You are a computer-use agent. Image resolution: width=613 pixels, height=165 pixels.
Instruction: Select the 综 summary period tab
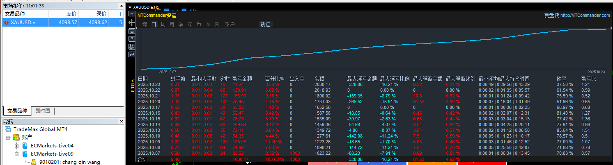[x=145, y=25]
